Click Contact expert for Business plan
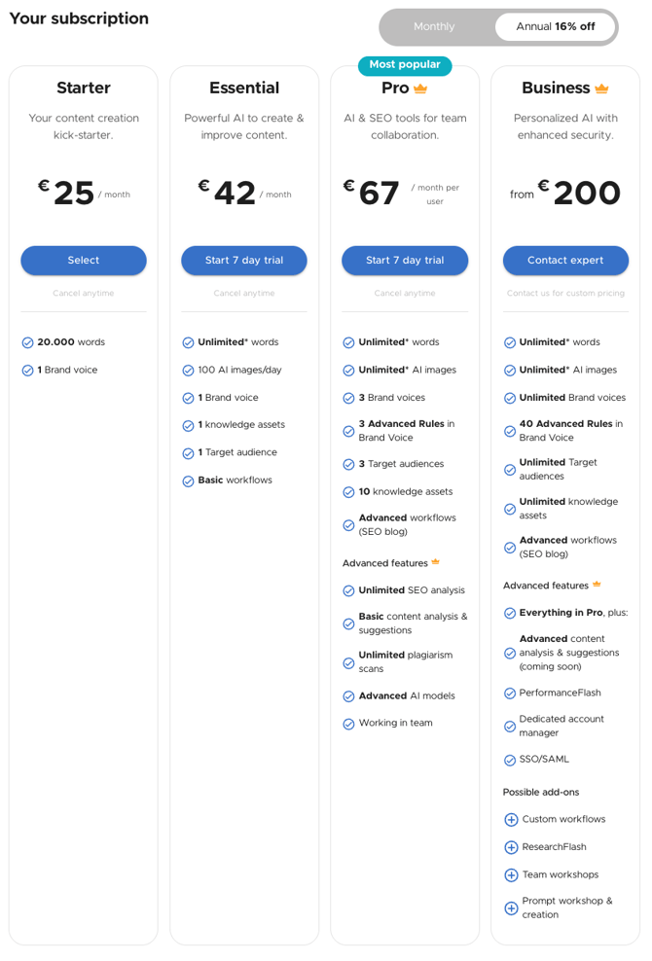652x961 pixels. [565, 261]
